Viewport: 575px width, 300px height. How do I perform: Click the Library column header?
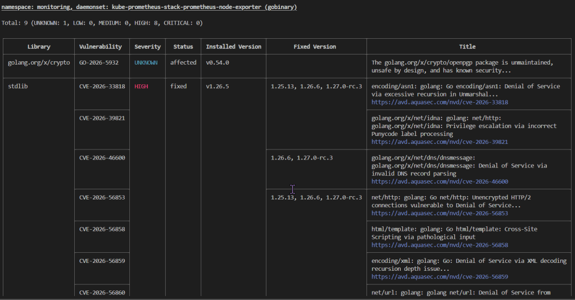(39, 47)
